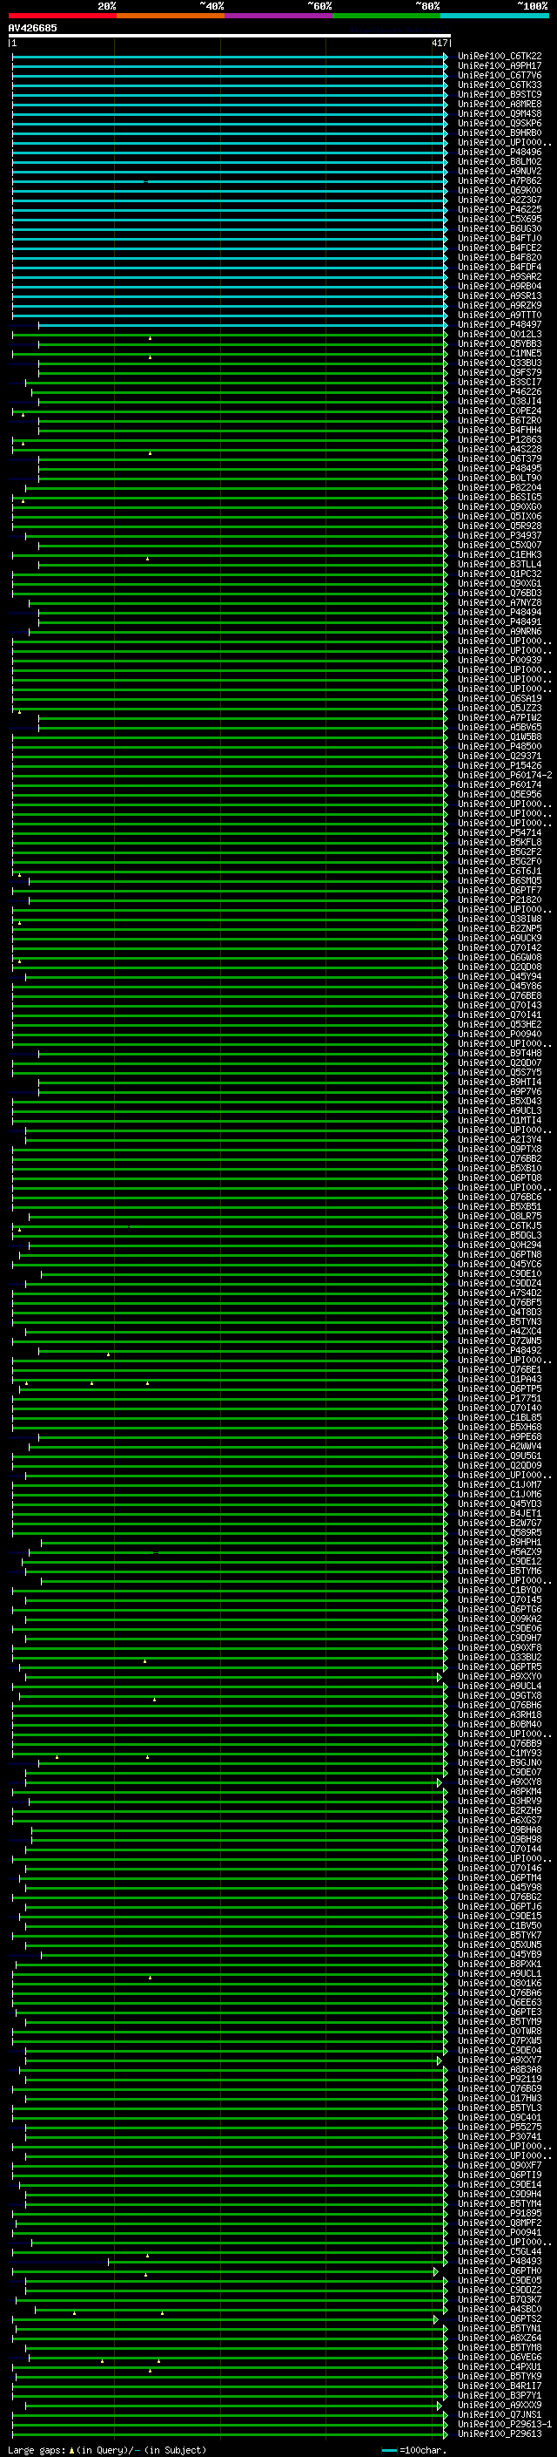Screen dimensions: 557x2457
Task: Select the label UniRef100_C5GL44
Action: (500, 2252)
